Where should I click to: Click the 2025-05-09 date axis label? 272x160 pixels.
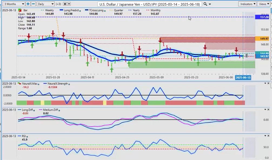pyautogui.click(x=157, y=77)
